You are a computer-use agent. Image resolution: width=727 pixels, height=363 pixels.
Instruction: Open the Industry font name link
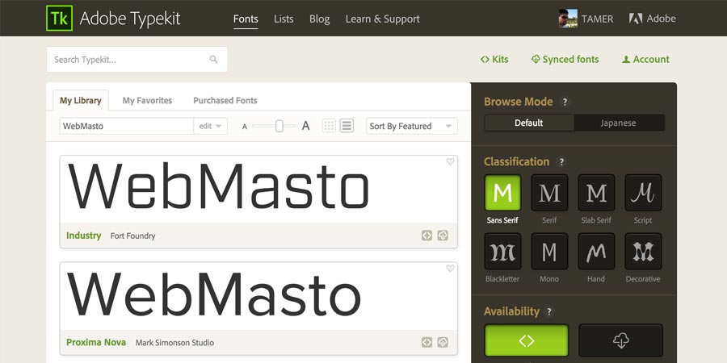[83, 236]
